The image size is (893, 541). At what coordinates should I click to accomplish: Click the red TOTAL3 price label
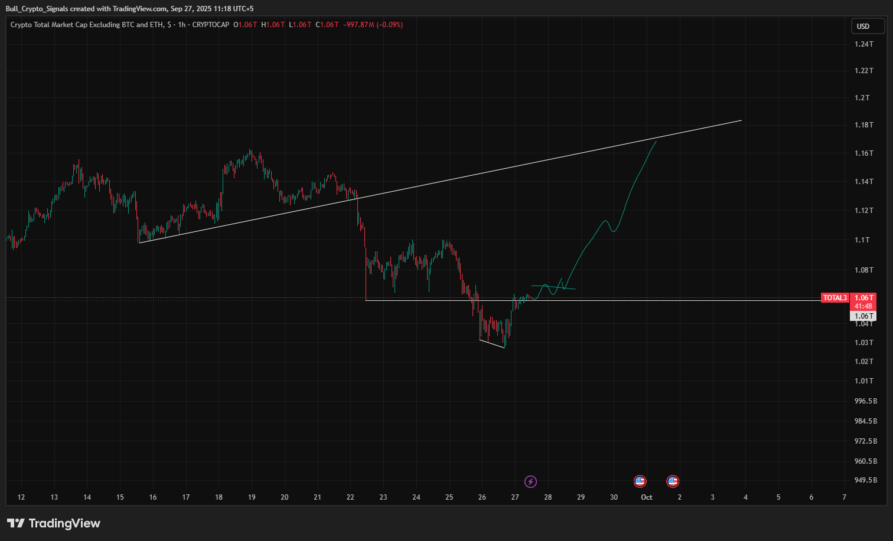pyautogui.click(x=835, y=298)
